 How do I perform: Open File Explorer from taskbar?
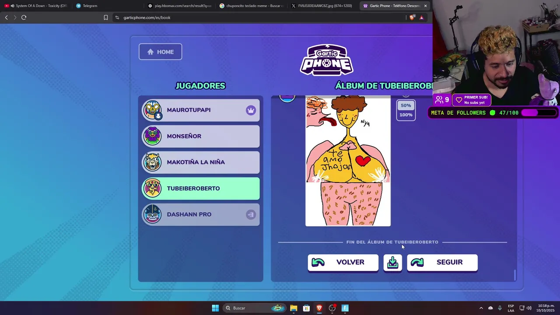tap(294, 308)
